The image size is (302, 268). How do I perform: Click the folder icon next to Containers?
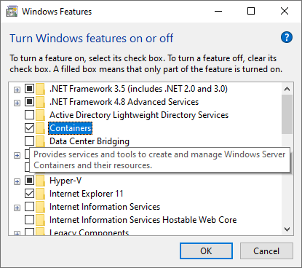point(40,128)
